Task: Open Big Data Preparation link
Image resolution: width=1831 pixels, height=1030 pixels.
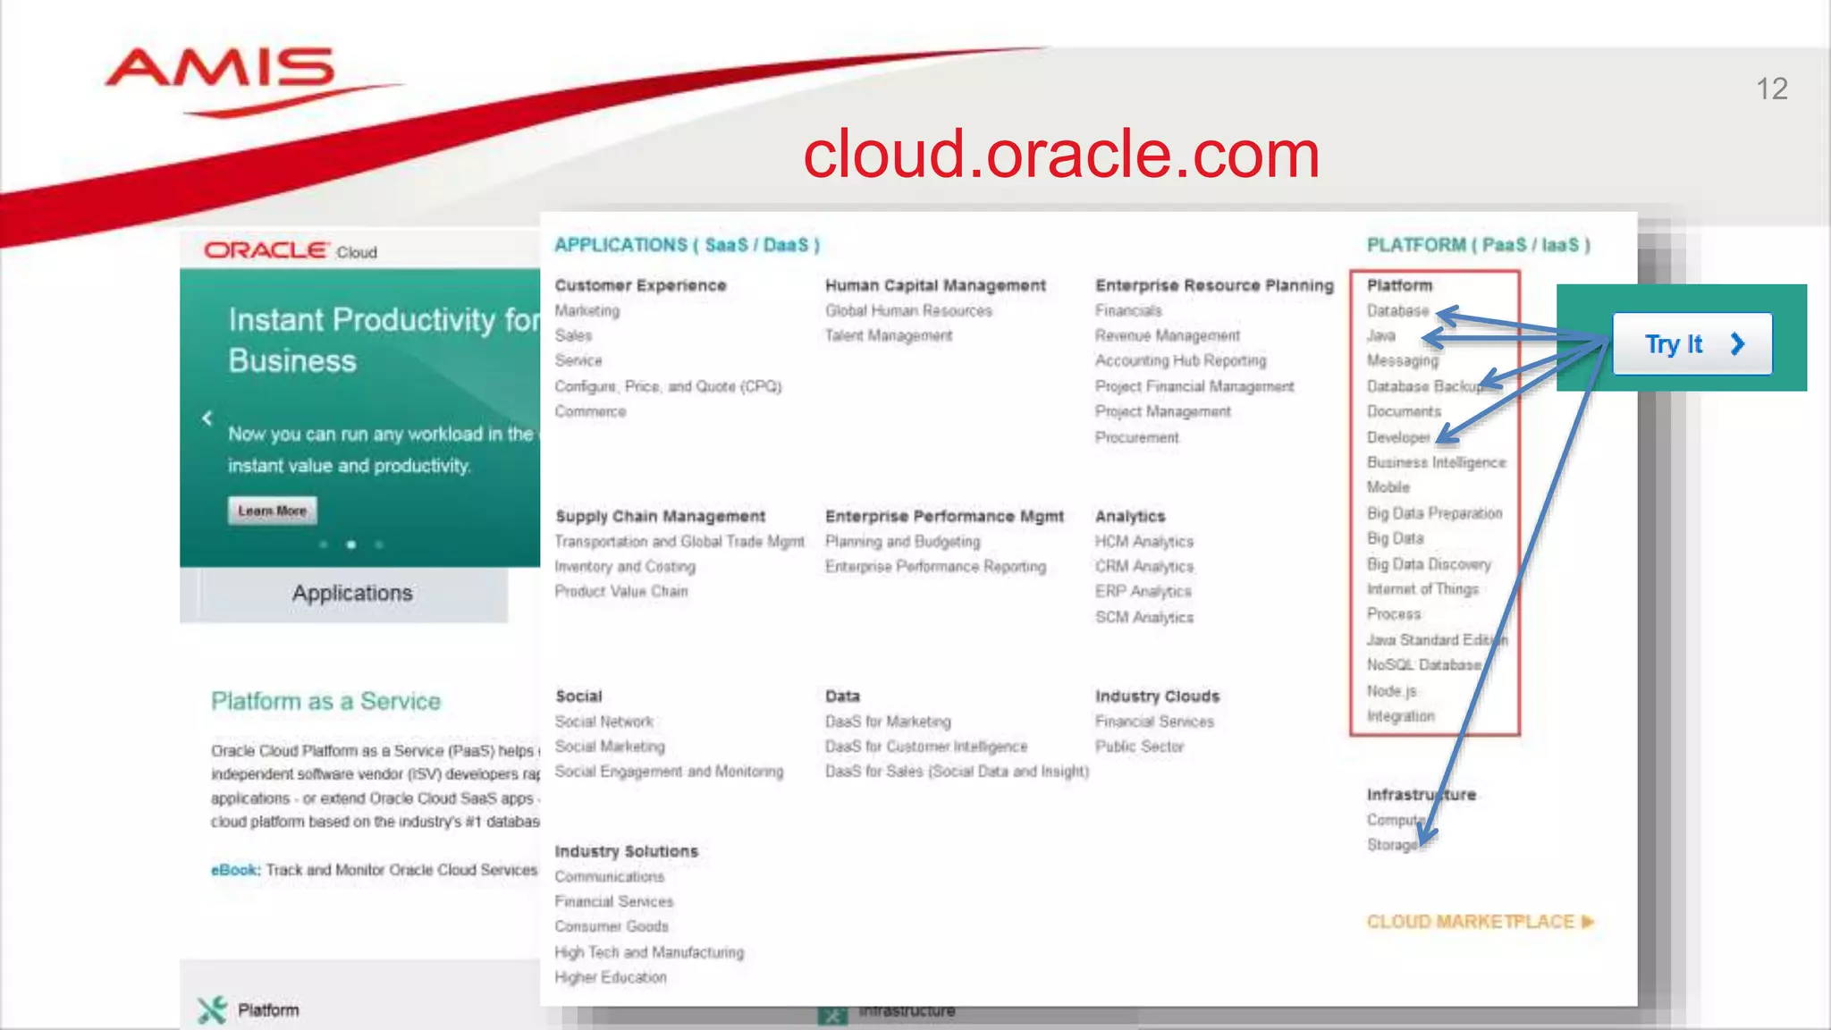Action: point(1434,513)
